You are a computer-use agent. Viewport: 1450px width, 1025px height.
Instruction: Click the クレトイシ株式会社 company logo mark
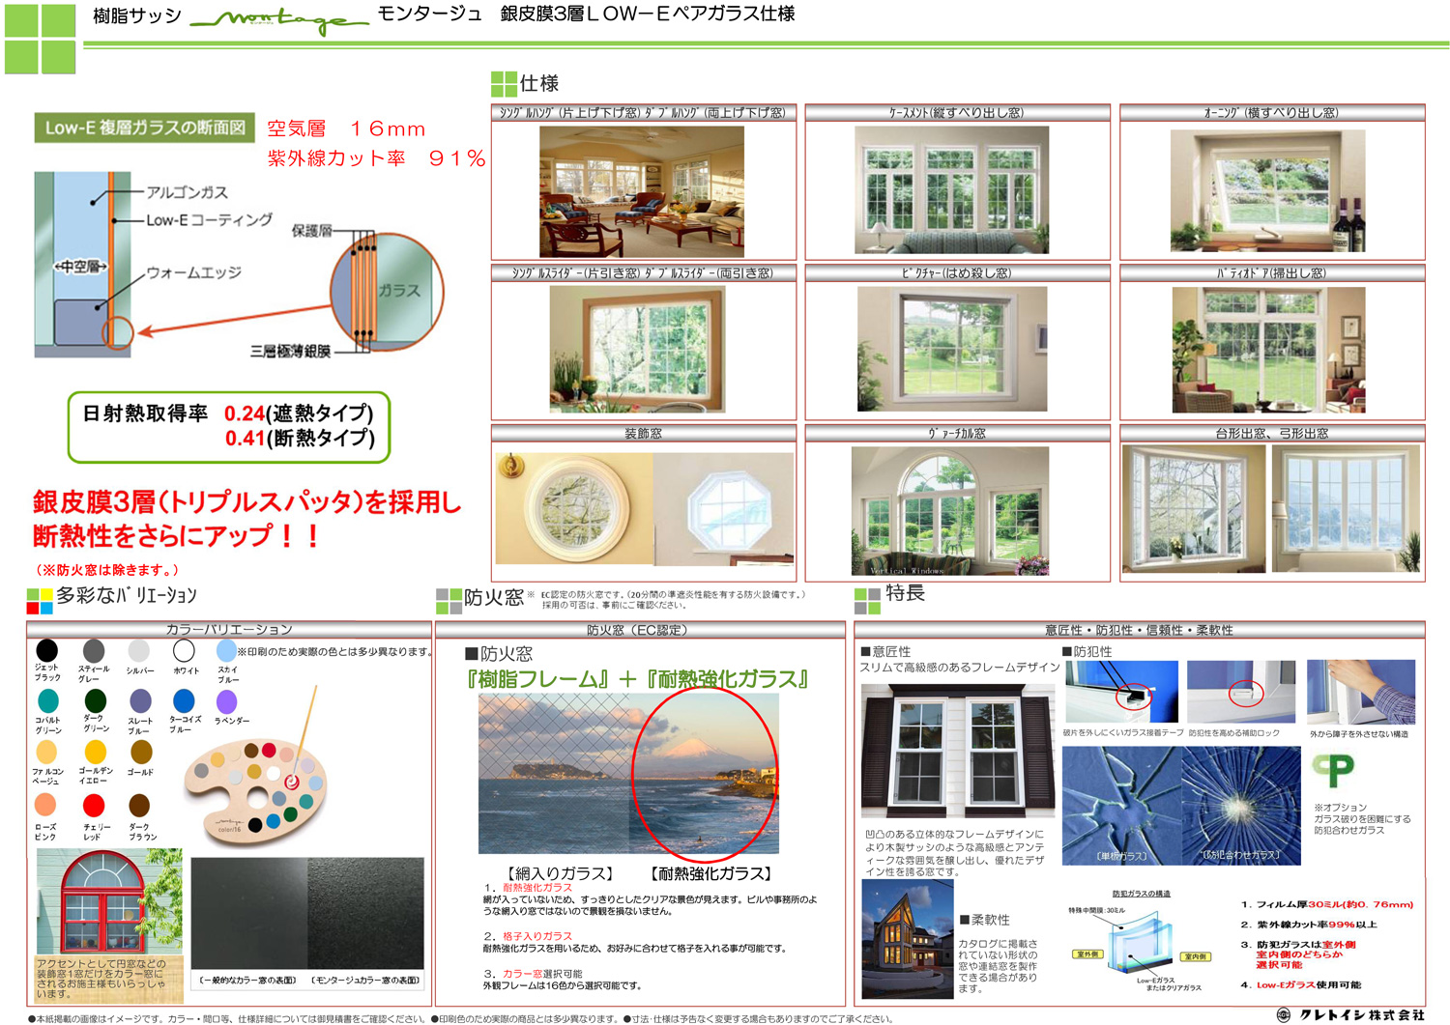coord(1284,1014)
